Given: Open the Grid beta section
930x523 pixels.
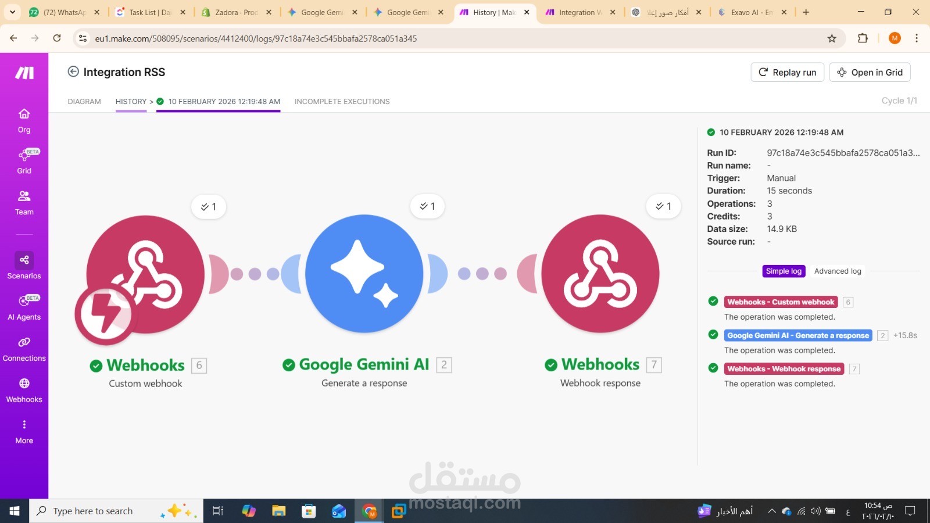Looking at the screenshot, I should pos(24,162).
